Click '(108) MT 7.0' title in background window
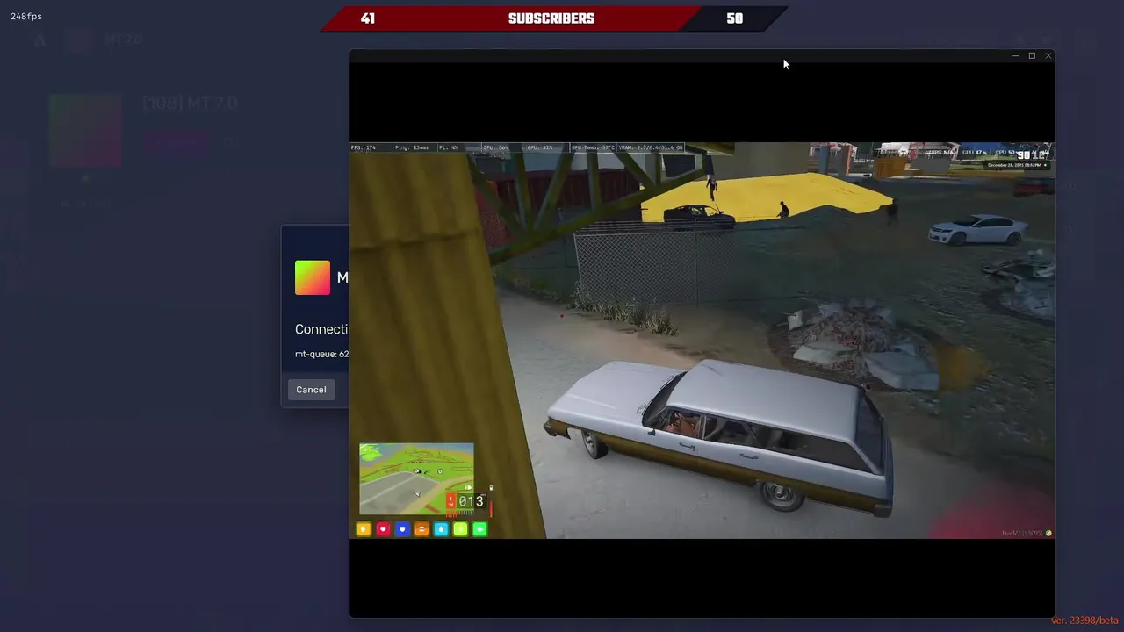 (x=190, y=103)
